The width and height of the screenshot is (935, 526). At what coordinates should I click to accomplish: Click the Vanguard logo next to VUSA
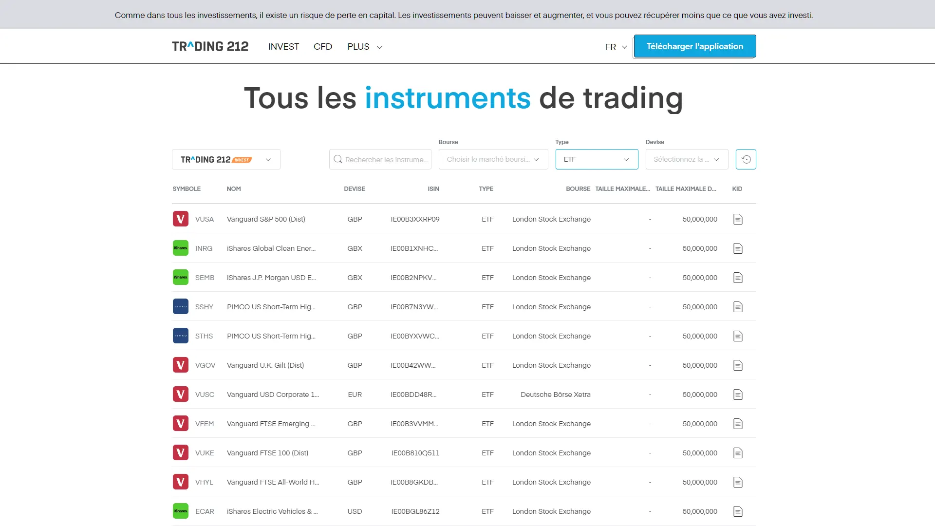click(x=181, y=219)
